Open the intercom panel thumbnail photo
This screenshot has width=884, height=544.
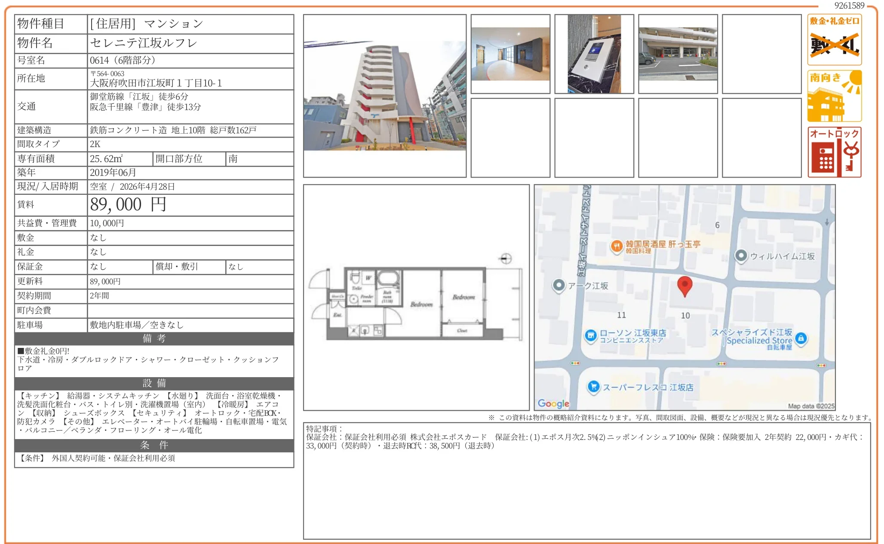tap(594, 54)
